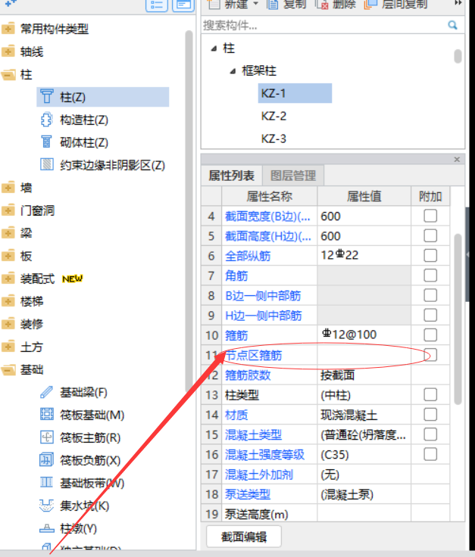
Task: Expand the 门窗洞 folder
Action: [8, 210]
